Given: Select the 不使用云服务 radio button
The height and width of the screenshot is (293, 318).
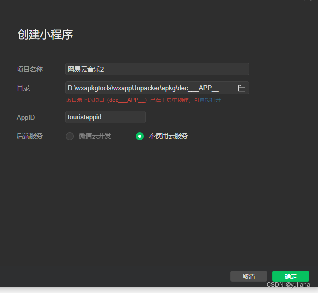Looking at the screenshot, I should click(140, 136).
